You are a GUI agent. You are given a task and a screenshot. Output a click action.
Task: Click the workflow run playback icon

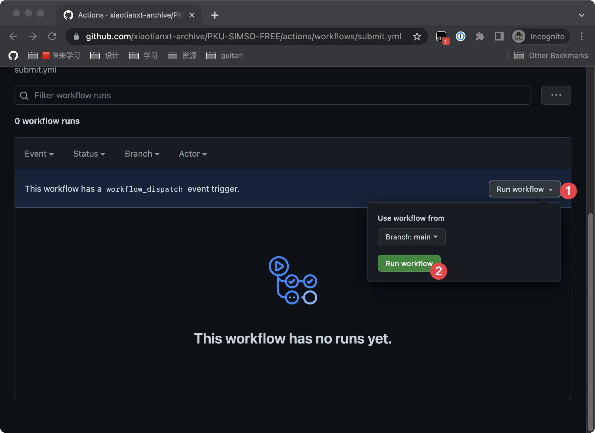tap(278, 265)
